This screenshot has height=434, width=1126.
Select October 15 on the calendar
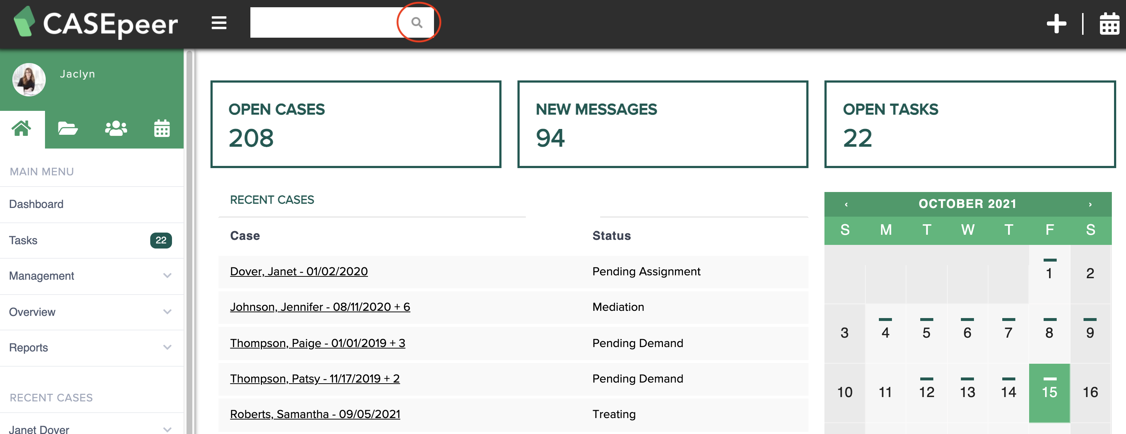1049,392
